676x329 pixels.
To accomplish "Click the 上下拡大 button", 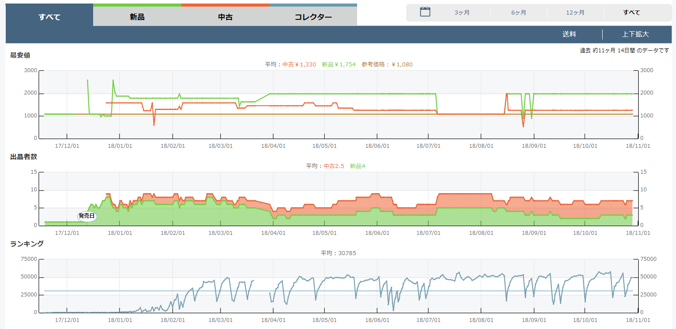I will [x=635, y=34].
